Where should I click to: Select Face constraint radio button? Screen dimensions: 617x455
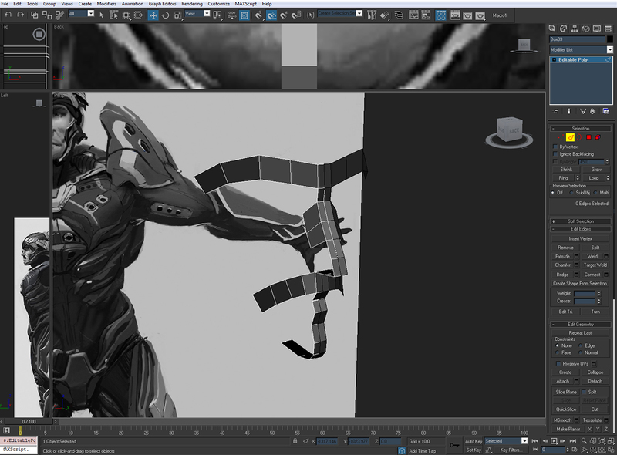[557, 352]
